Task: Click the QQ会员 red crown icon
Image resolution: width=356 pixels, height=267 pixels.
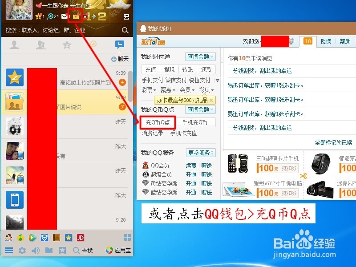Action: click(x=145, y=166)
